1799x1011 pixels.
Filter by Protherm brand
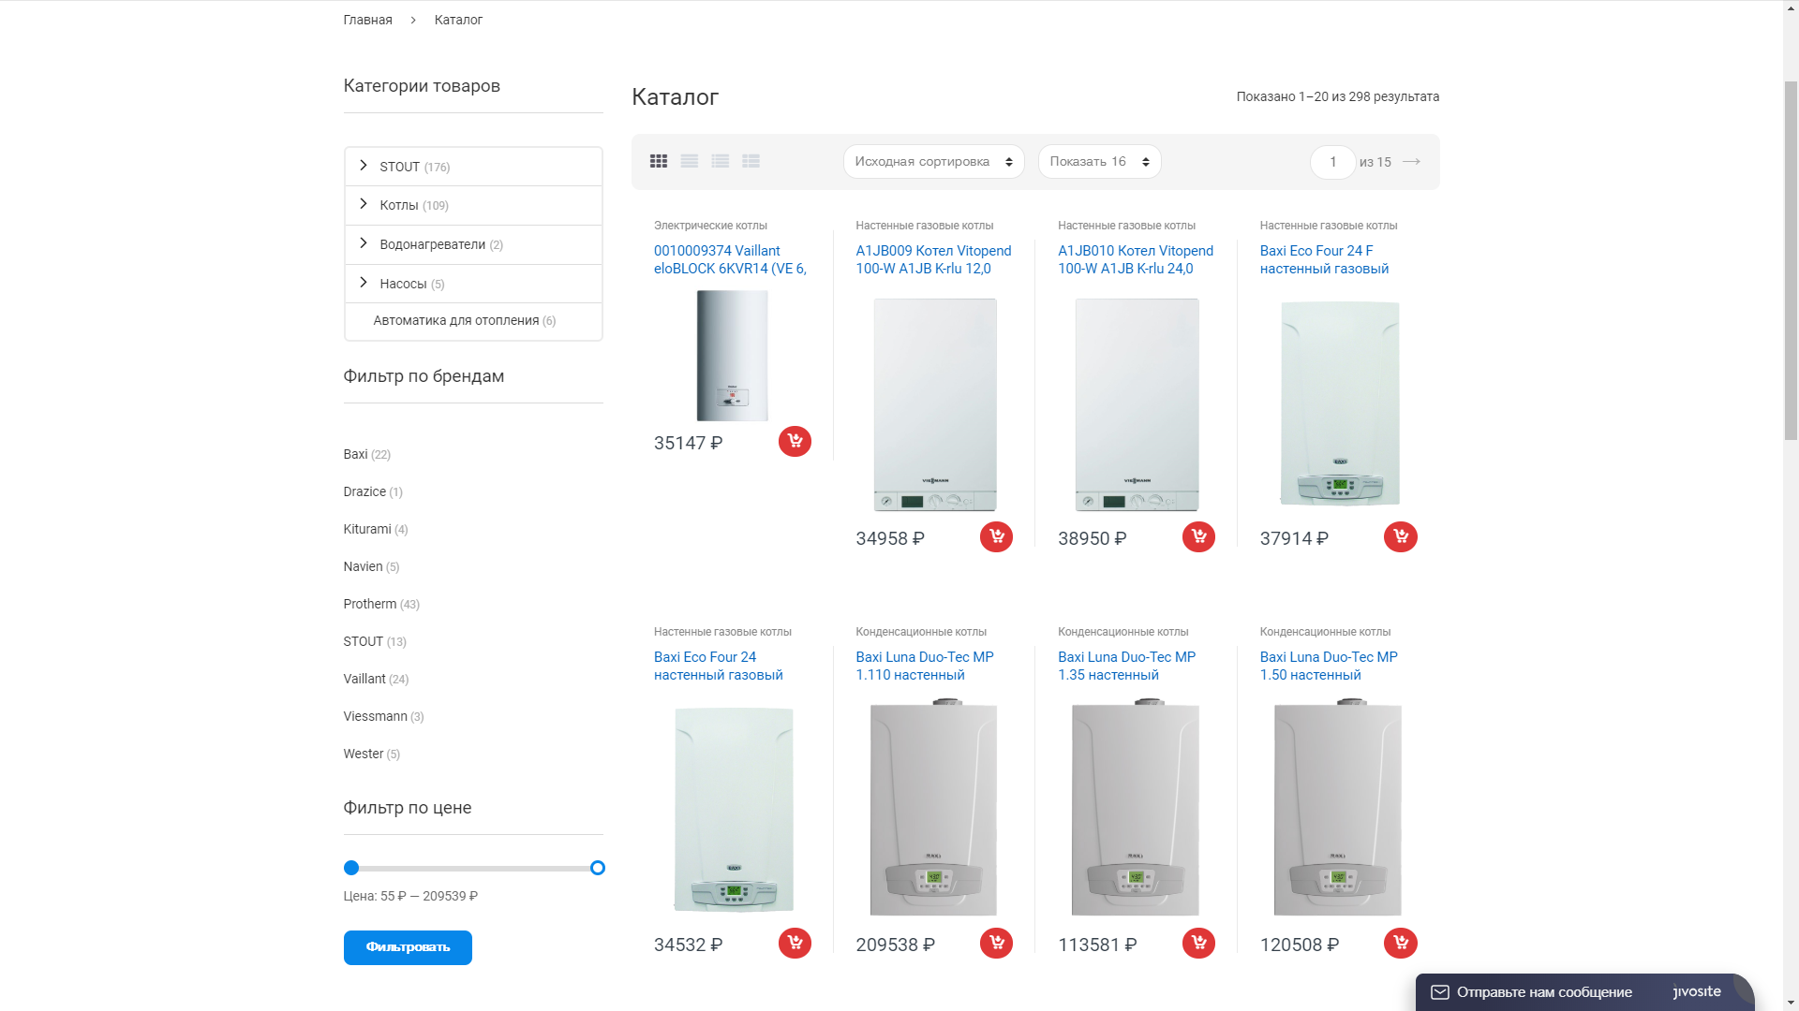[x=370, y=604]
